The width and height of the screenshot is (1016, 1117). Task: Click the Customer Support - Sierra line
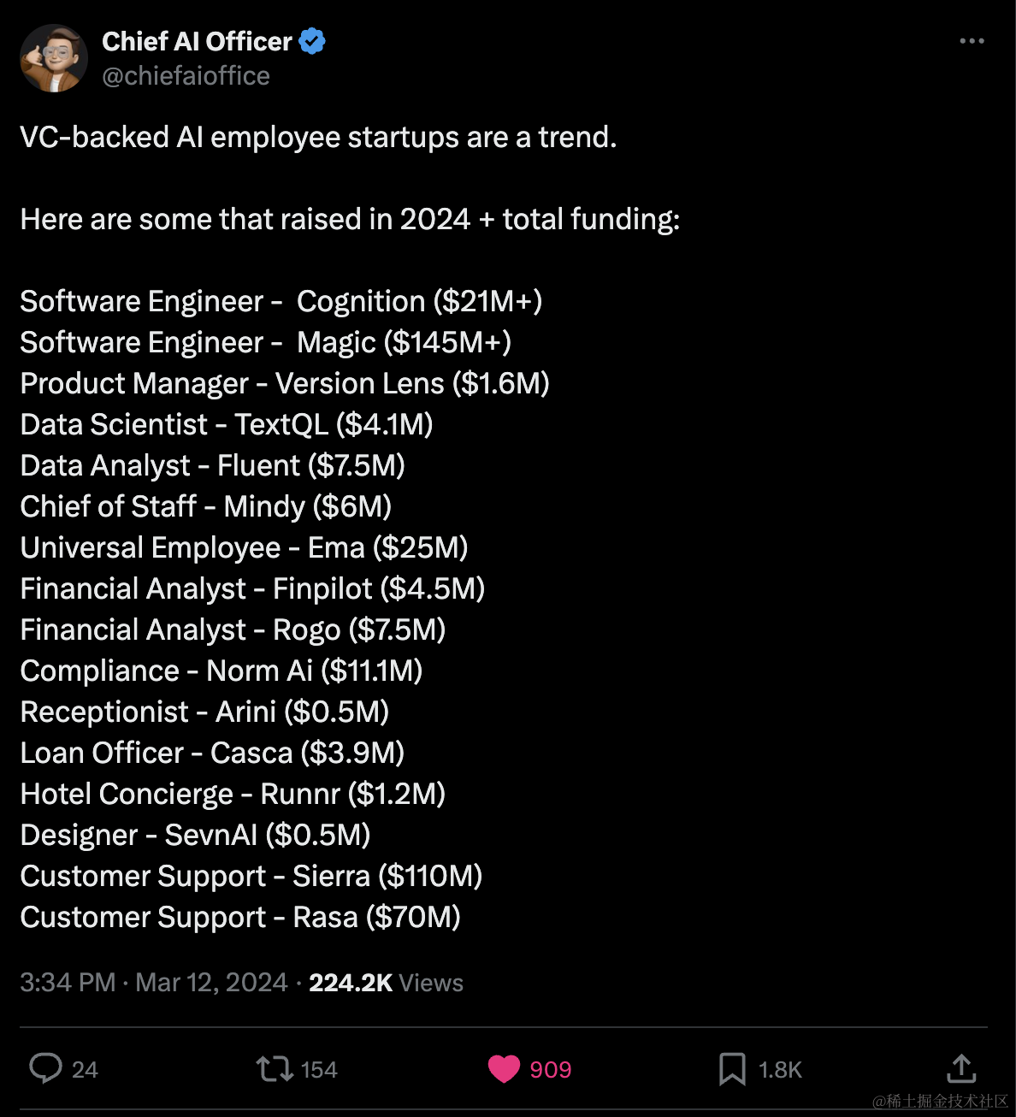click(x=251, y=876)
